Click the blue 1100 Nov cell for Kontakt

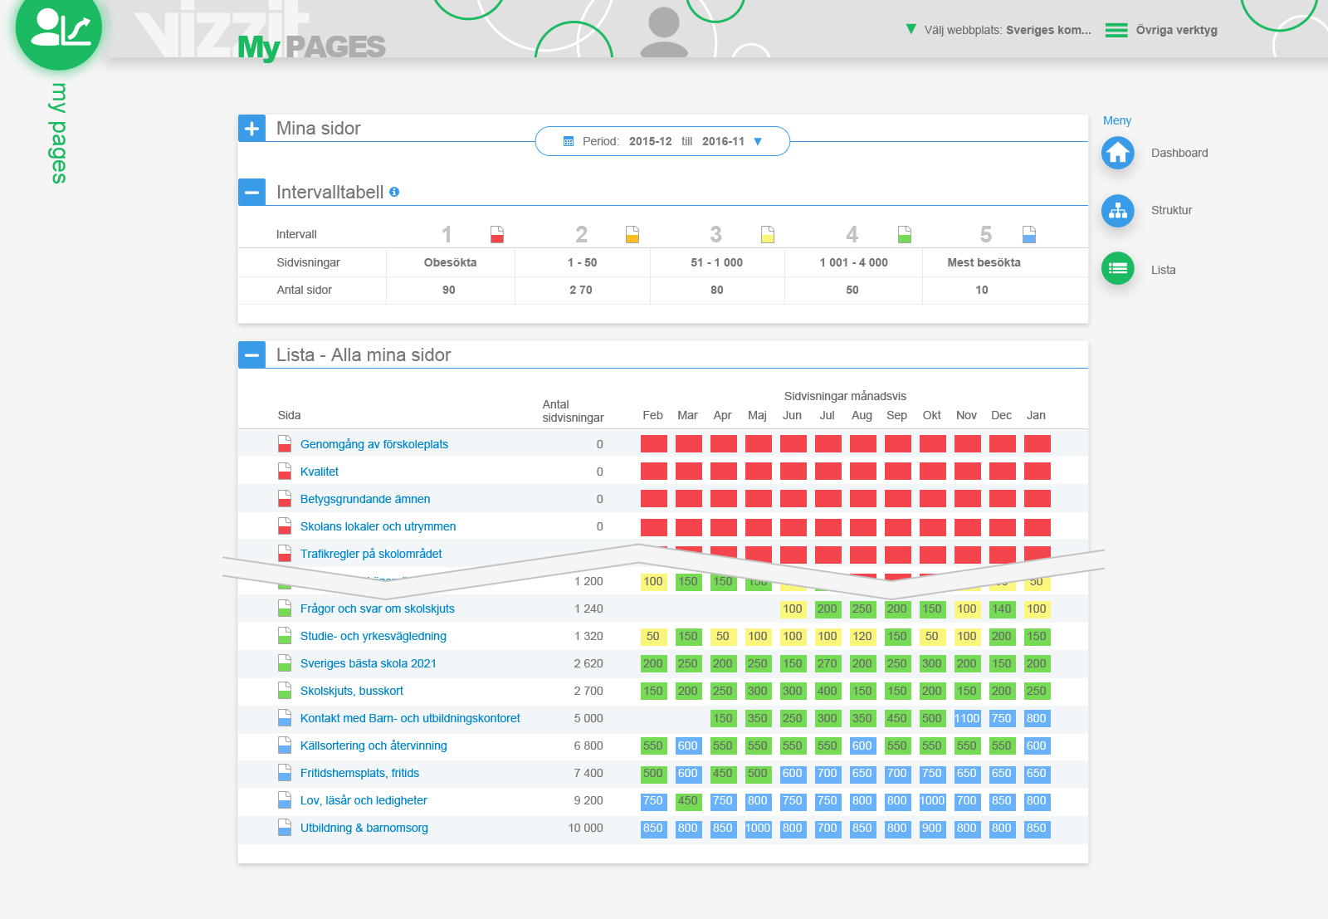(967, 718)
